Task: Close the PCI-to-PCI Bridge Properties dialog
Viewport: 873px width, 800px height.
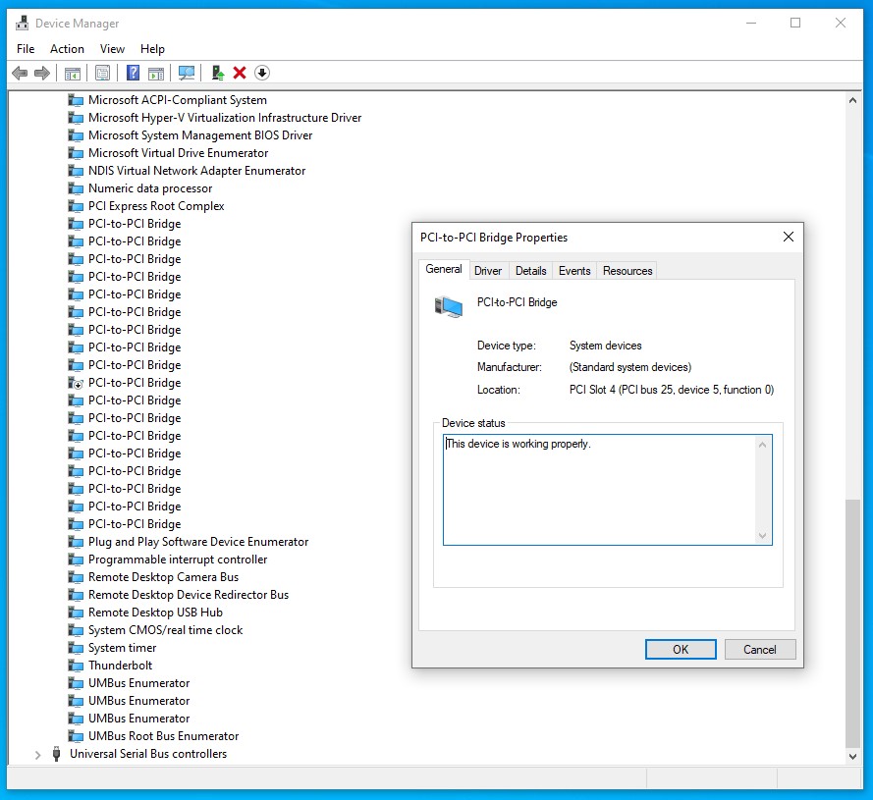Action: pos(789,237)
